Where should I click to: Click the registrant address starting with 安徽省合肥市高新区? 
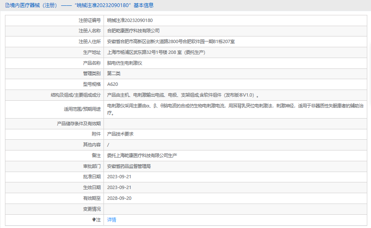[x=171, y=42]
